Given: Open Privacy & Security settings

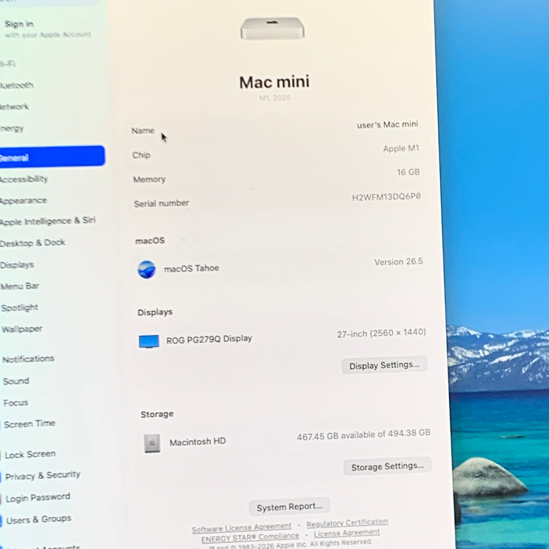Looking at the screenshot, I should click(x=43, y=475).
